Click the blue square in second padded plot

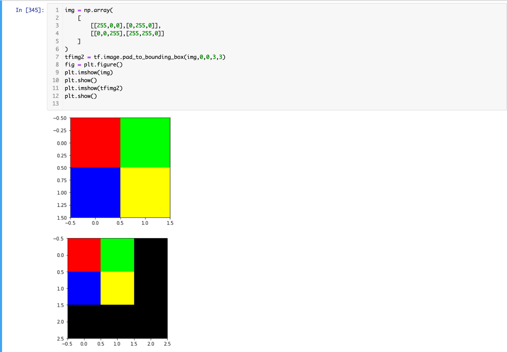click(x=84, y=288)
